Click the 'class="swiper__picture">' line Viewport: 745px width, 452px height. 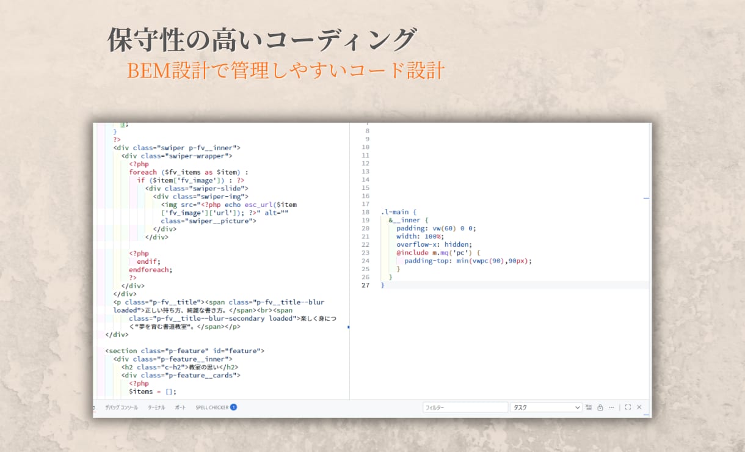coord(209,221)
